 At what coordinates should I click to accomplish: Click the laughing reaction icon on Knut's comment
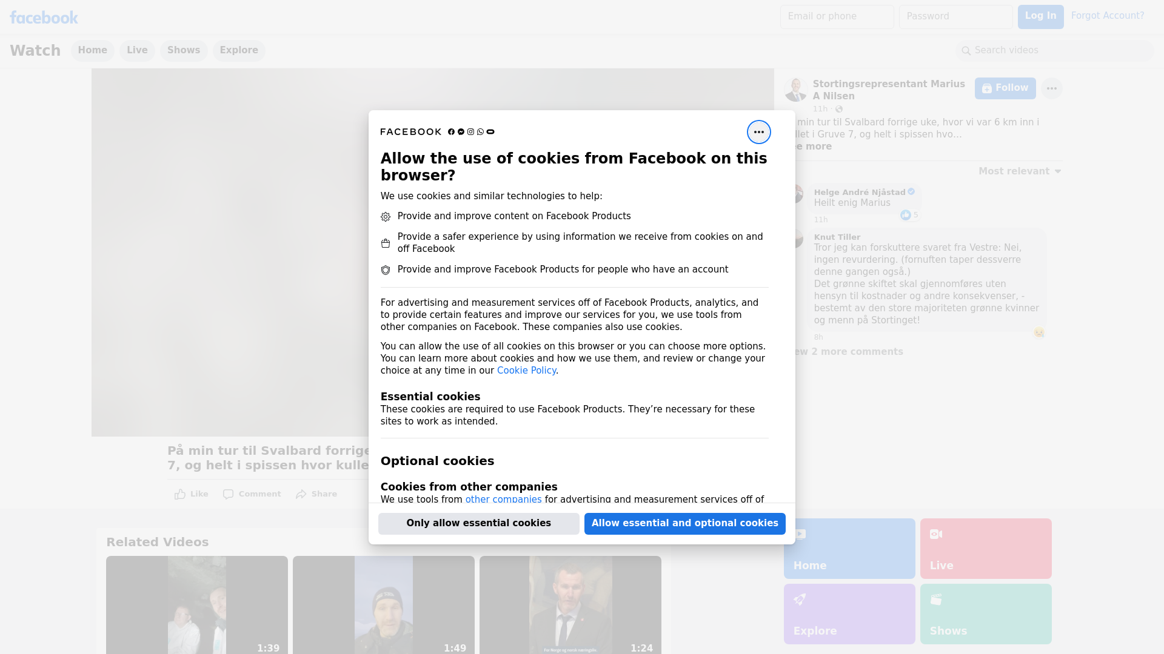click(1039, 332)
